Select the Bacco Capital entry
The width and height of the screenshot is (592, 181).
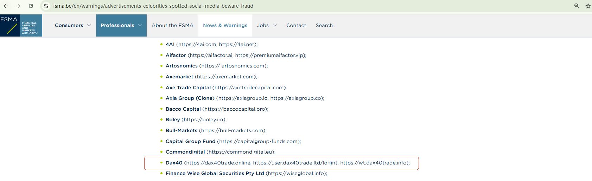[183, 109]
